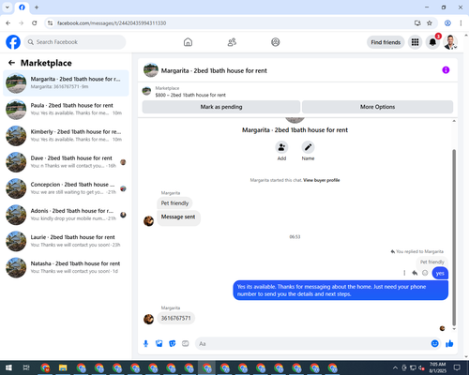This screenshot has width=469, height=375.
Task: Edit the chat name with pencil icon
Action: pyautogui.click(x=308, y=147)
